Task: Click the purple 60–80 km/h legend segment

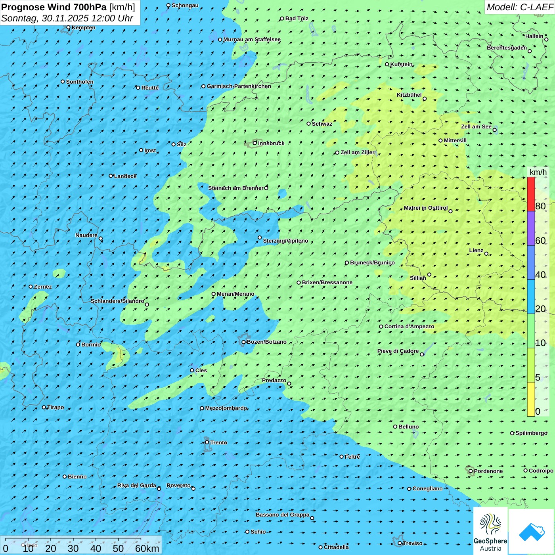Action: 531,228
